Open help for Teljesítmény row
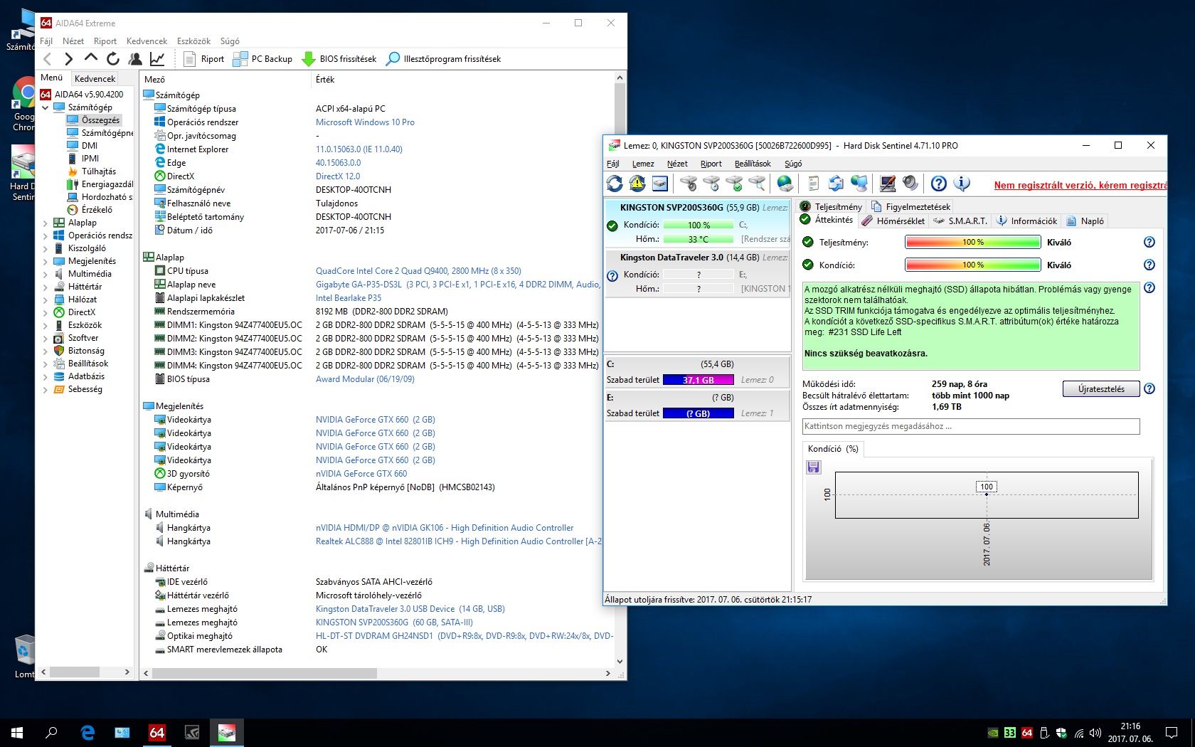 tap(1149, 242)
